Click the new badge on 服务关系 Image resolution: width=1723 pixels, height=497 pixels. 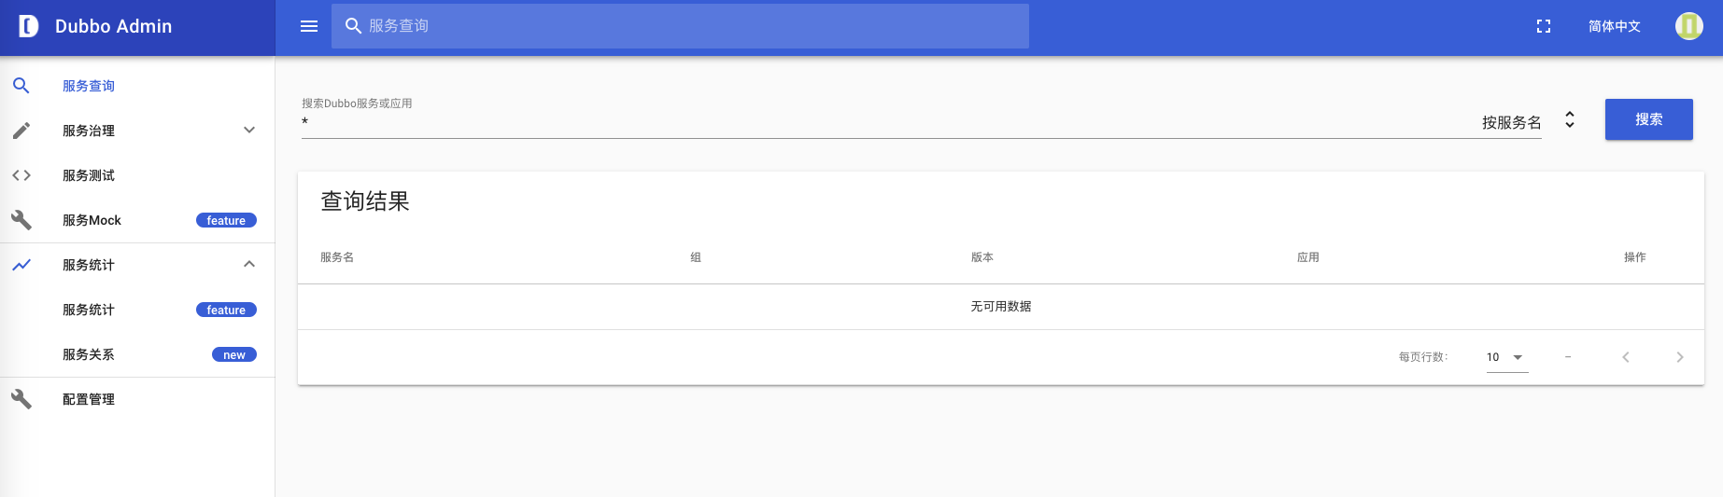[x=234, y=354]
